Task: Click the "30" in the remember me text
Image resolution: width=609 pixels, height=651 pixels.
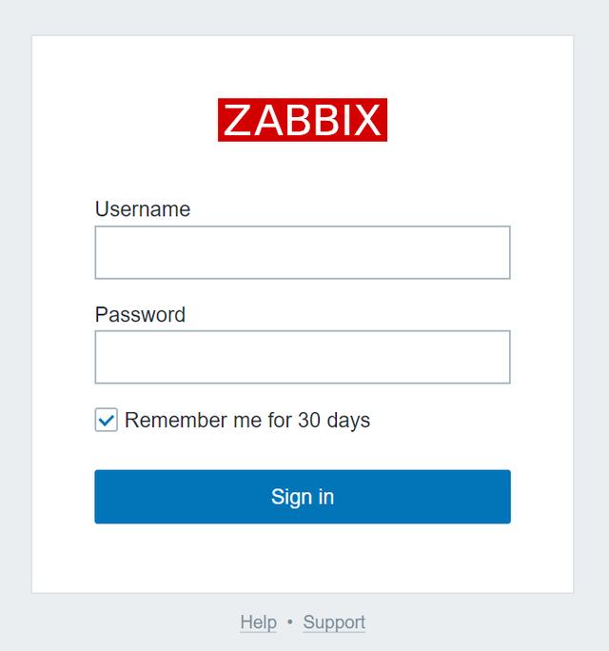Action: click(309, 420)
